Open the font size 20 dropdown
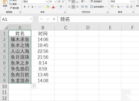This screenshot has height=101, width=139. point(55,2)
